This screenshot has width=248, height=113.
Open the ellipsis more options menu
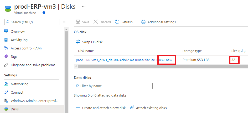[84, 7]
